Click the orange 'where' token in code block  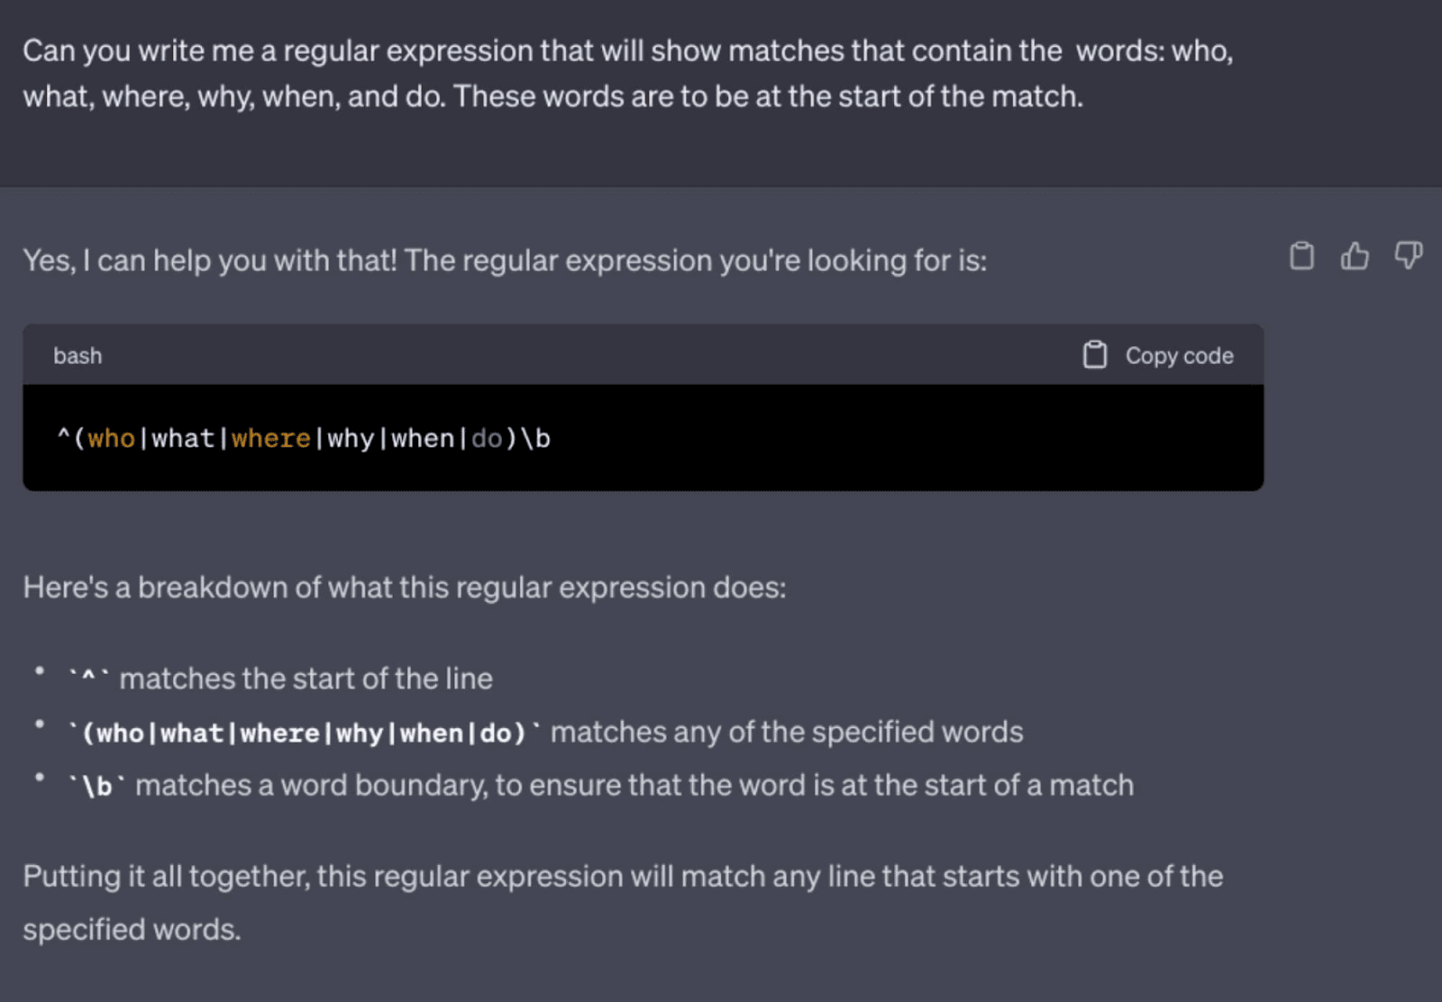[270, 439]
